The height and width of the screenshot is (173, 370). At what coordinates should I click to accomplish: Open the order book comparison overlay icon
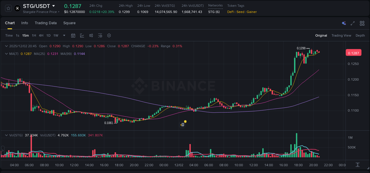coord(91,35)
